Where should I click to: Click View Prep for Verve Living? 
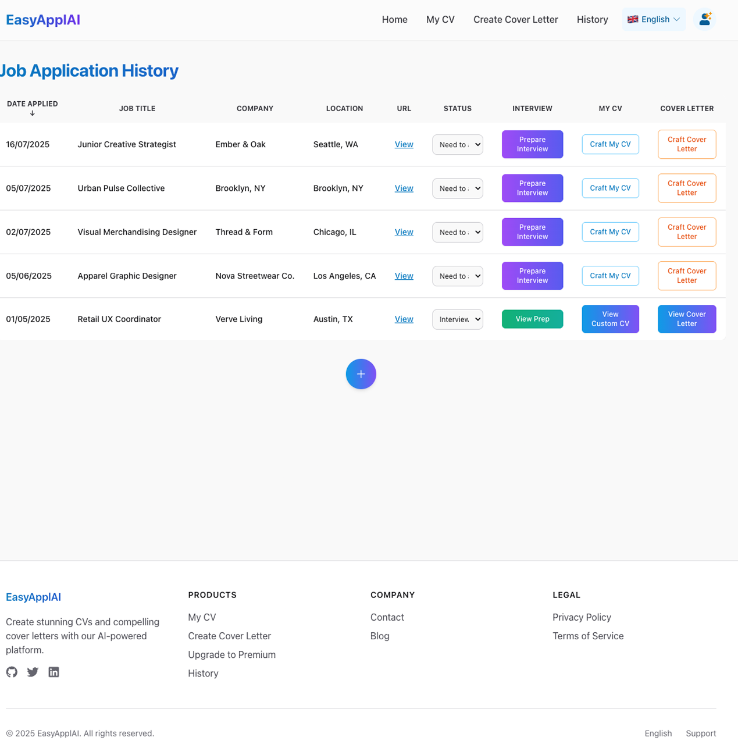(x=532, y=319)
